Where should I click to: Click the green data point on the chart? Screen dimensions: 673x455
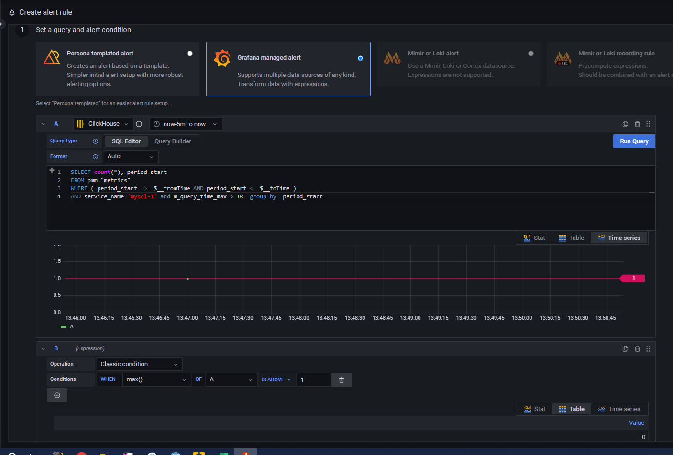tap(188, 279)
